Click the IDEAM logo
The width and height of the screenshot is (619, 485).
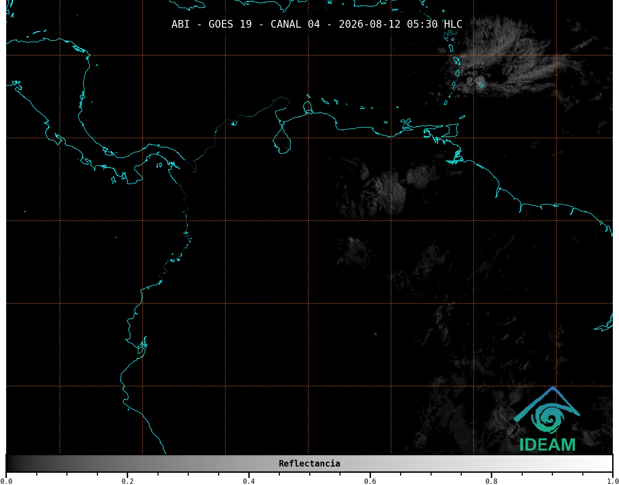[547, 419]
